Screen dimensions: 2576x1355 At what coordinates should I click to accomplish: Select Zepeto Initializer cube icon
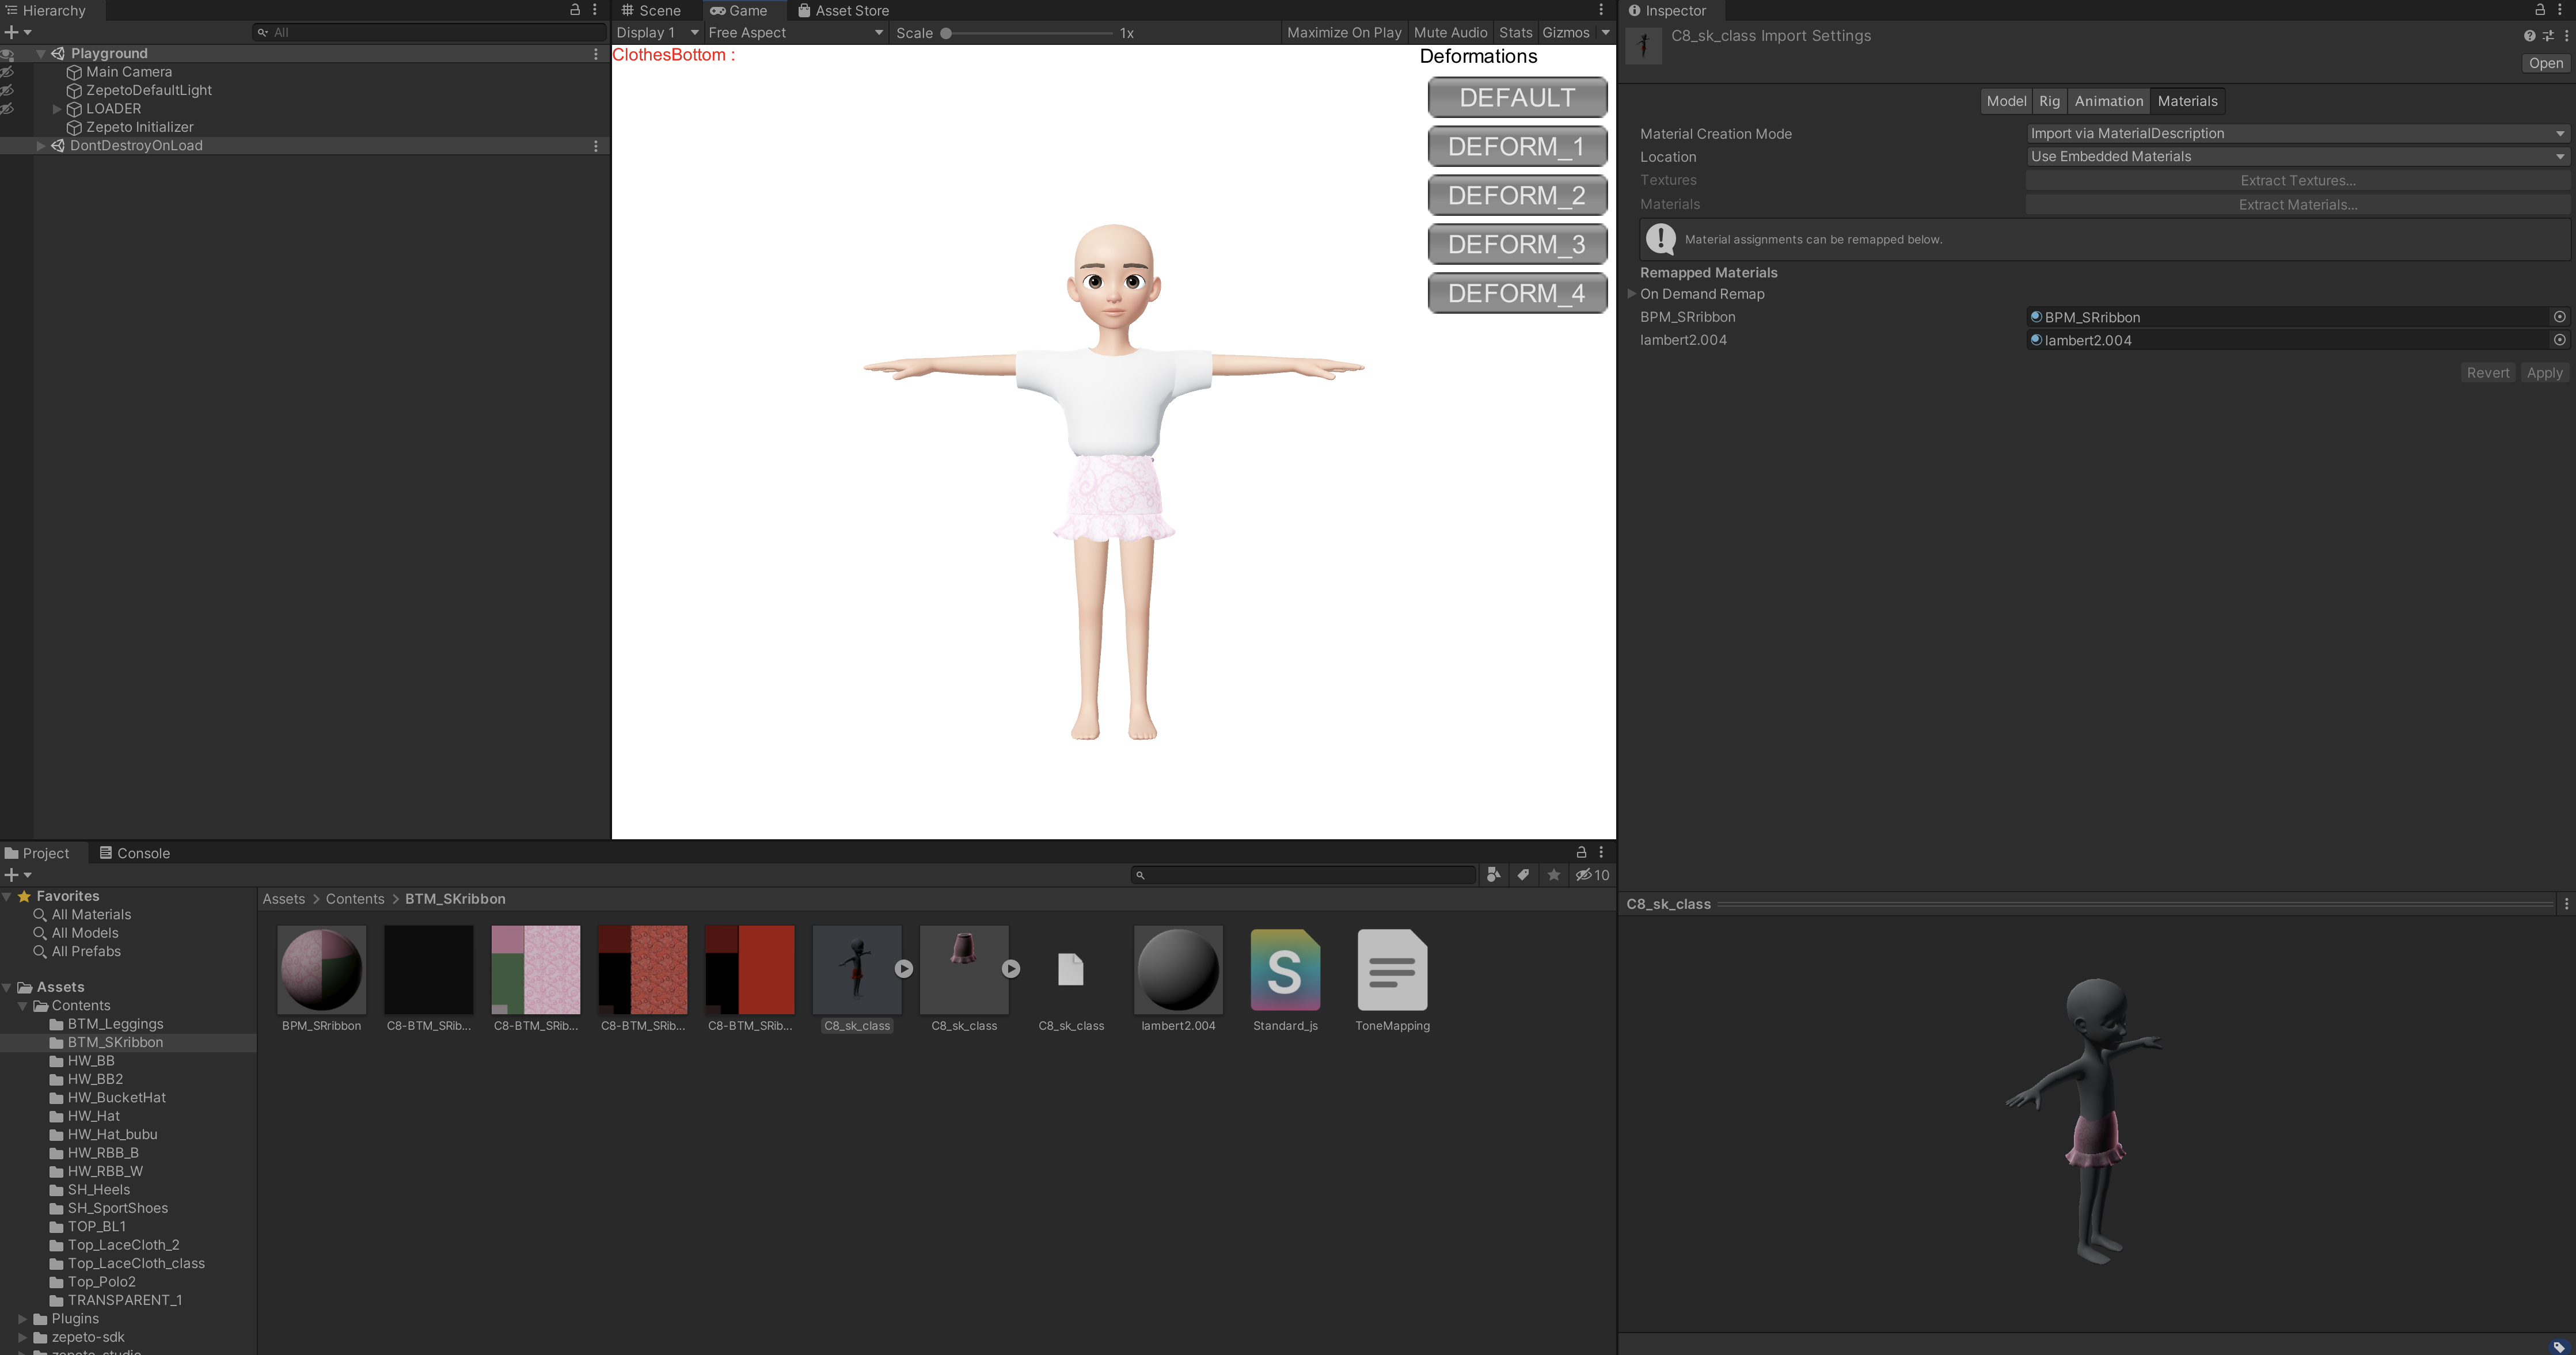point(74,127)
